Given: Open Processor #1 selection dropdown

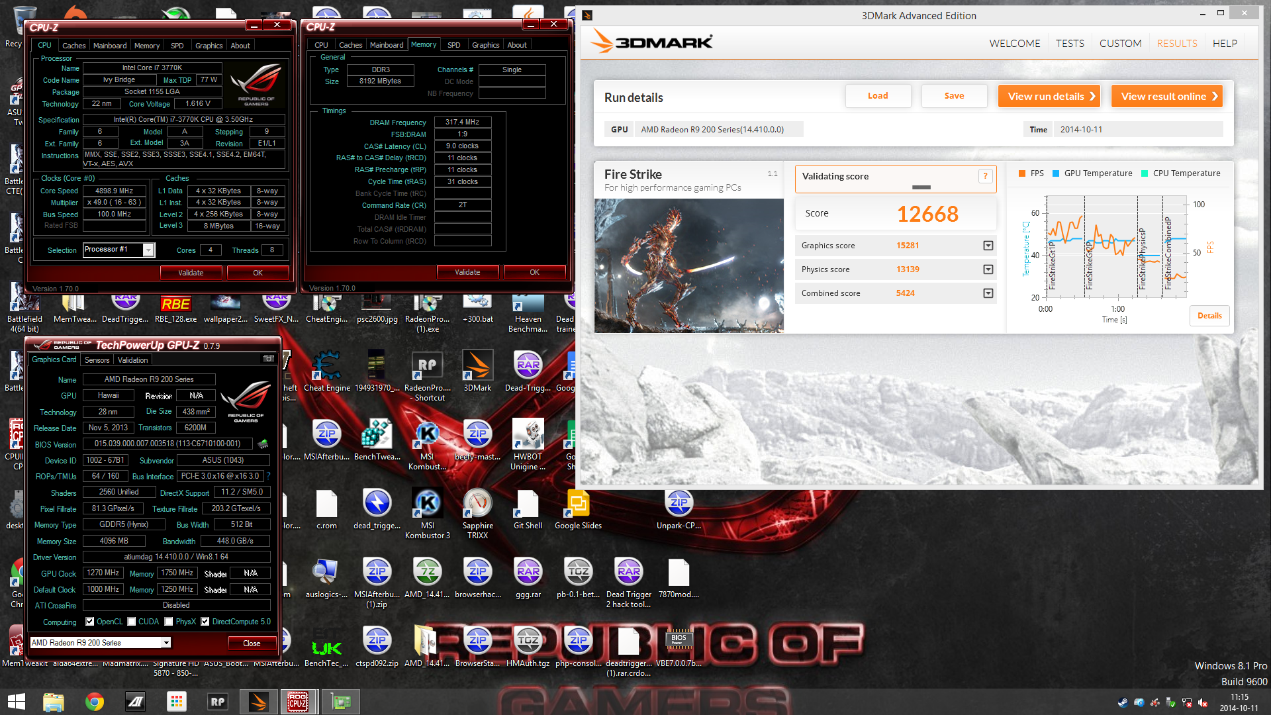Looking at the screenshot, I should 149,250.
